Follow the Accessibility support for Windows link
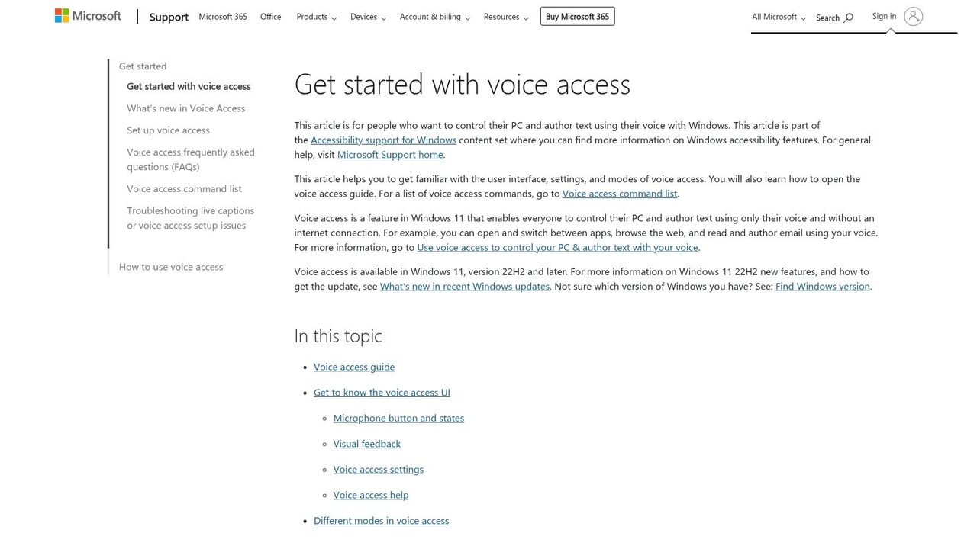This screenshot has width=977, height=549. (x=383, y=140)
